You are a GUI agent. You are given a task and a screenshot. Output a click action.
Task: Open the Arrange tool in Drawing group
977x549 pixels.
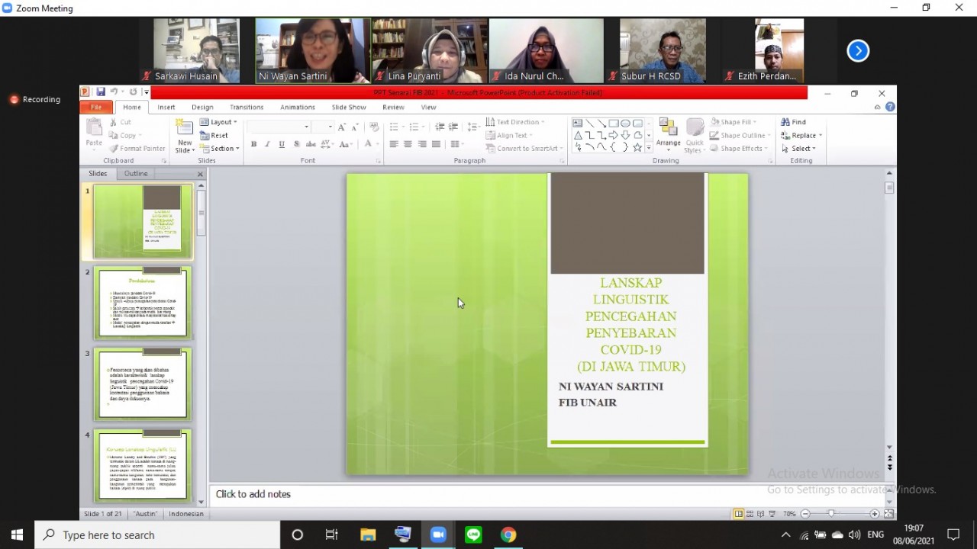(x=668, y=135)
